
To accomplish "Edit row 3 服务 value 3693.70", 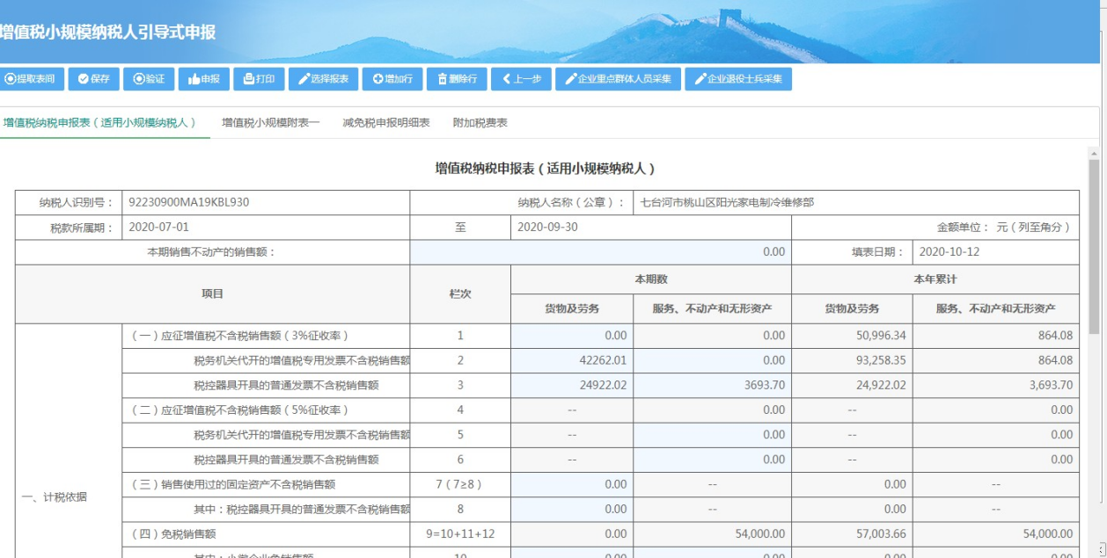I will (x=712, y=385).
